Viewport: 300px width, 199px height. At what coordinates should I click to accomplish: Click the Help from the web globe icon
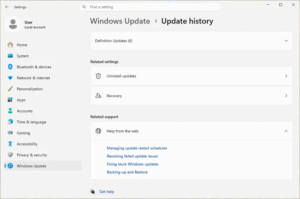tap(98, 131)
